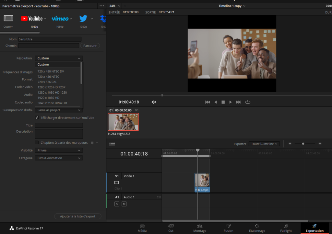The height and width of the screenshot is (234, 332).
Task: Uncheck Télécharger directement sur YouTube
Action: pos(37,118)
